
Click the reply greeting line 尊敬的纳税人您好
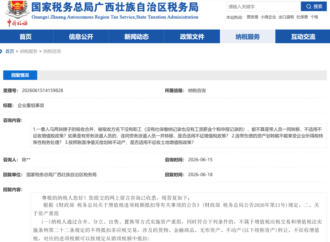pos(116,198)
